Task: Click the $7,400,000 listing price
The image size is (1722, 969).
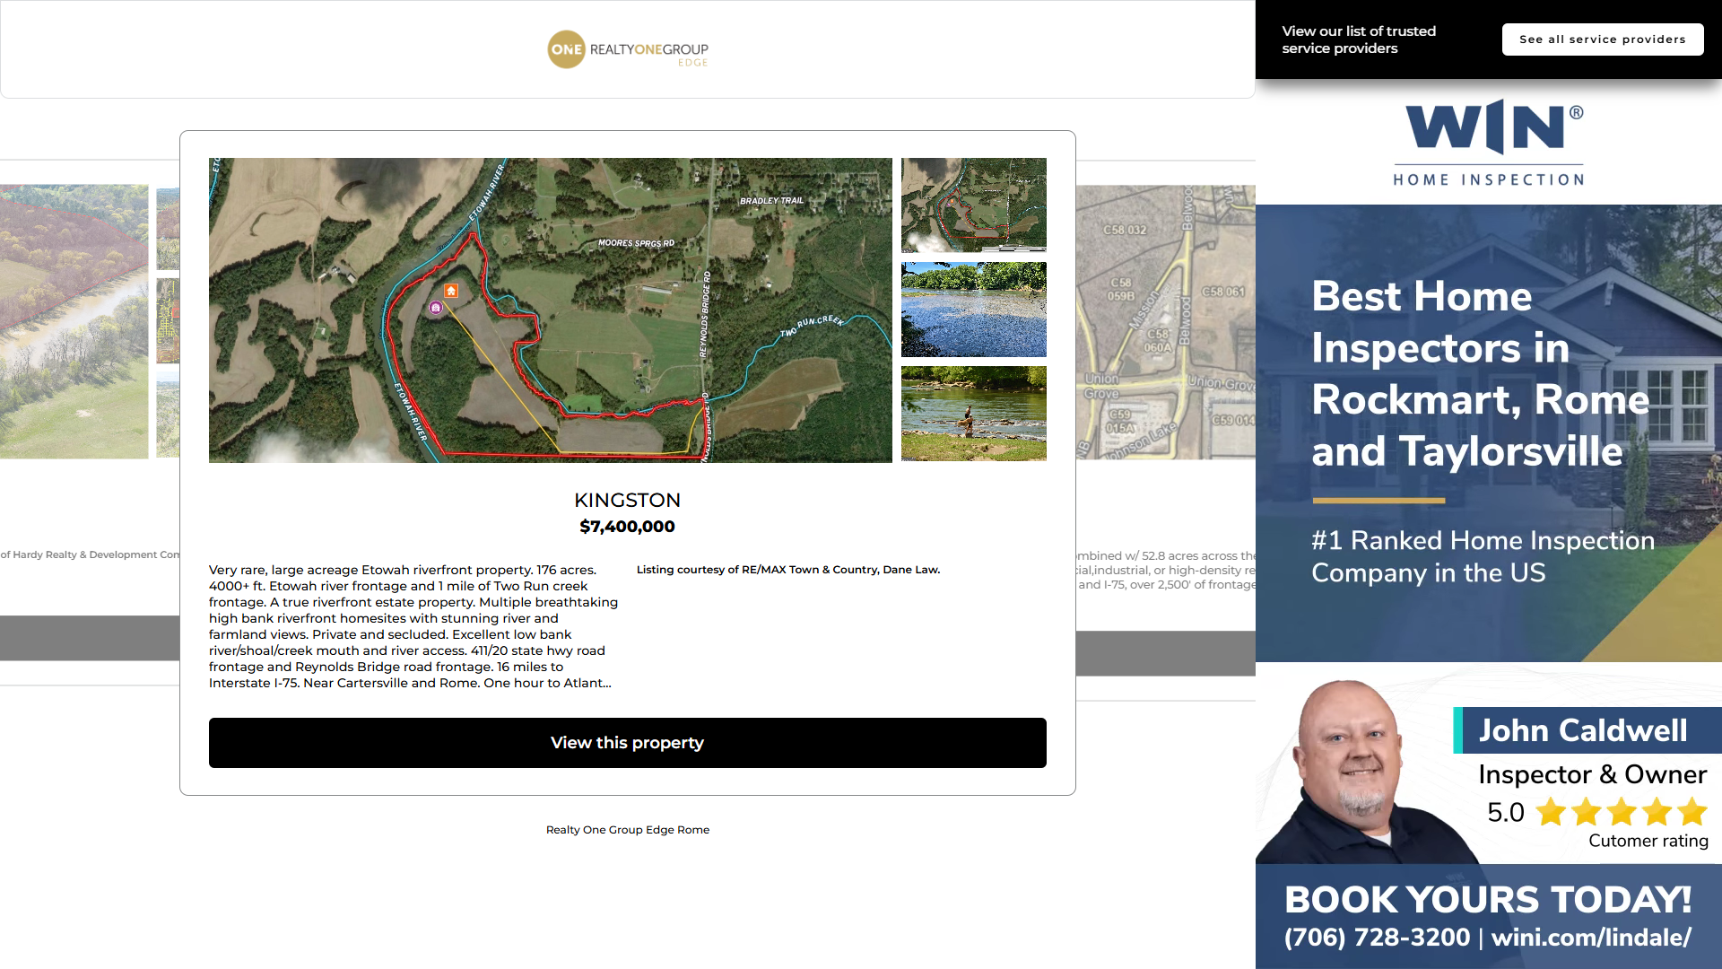Action: click(x=627, y=527)
